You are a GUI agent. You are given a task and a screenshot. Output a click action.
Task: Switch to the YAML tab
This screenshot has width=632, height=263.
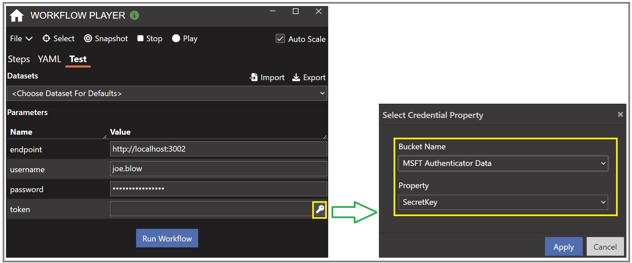[x=49, y=59]
